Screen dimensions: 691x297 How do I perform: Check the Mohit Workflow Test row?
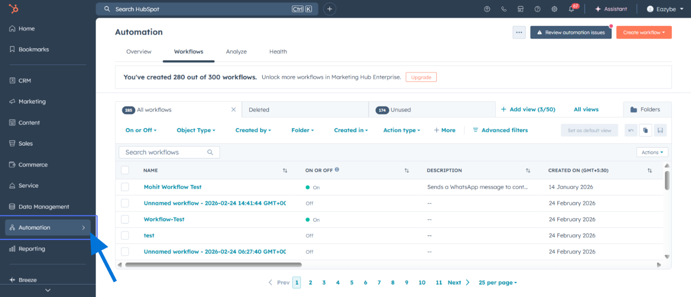(x=125, y=187)
